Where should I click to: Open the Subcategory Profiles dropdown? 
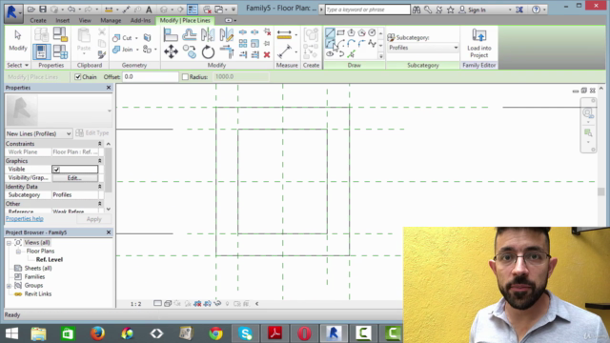(423, 48)
